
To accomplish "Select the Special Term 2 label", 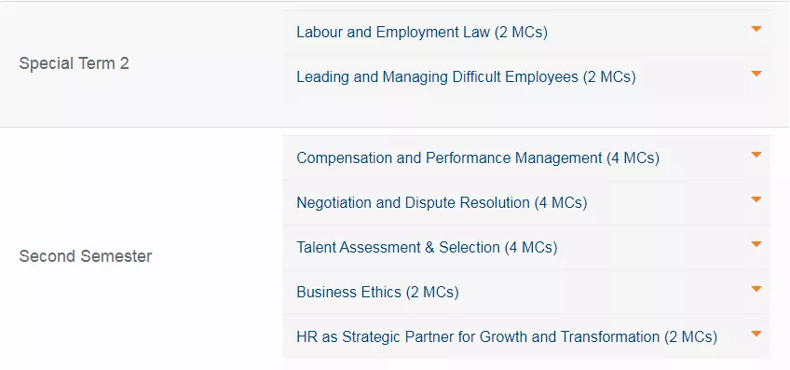I will tap(75, 63).
